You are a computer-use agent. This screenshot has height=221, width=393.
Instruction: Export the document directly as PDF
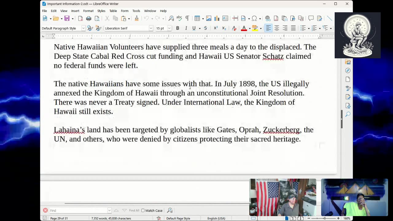80,18
